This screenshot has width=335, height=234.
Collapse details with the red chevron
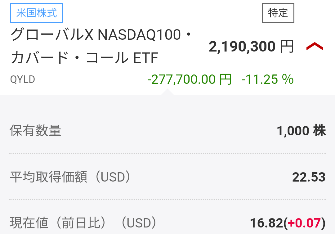pos(315,47)
